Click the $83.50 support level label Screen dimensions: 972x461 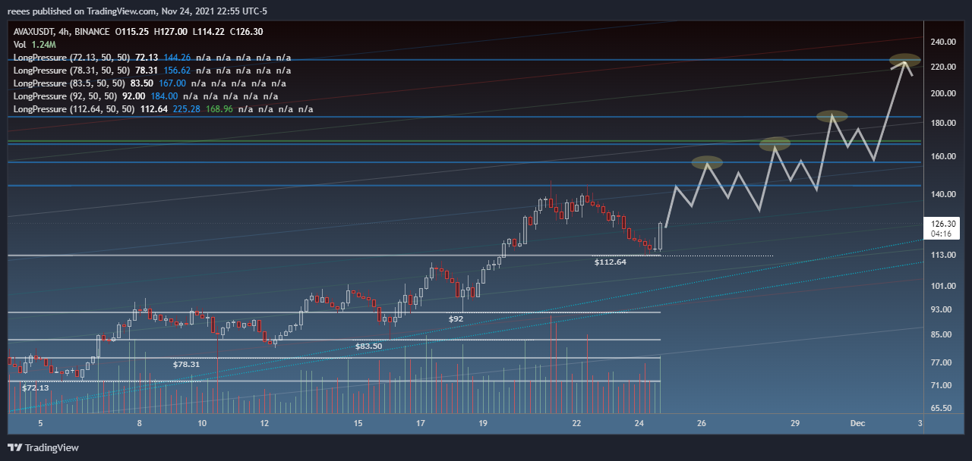pos(368,346)
